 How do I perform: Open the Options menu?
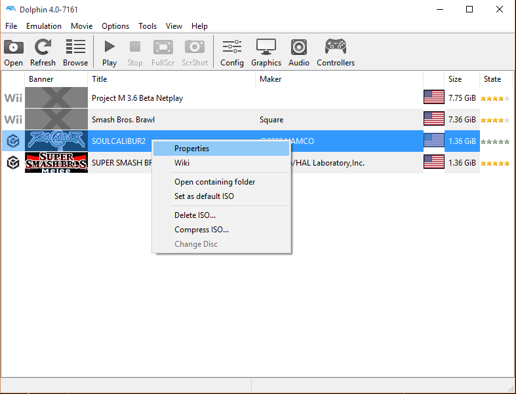[x=115, y=26]
